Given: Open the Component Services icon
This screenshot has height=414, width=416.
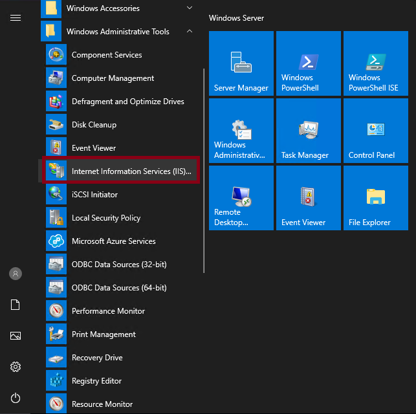Looking at the screenshot, I should pos(56,54).
